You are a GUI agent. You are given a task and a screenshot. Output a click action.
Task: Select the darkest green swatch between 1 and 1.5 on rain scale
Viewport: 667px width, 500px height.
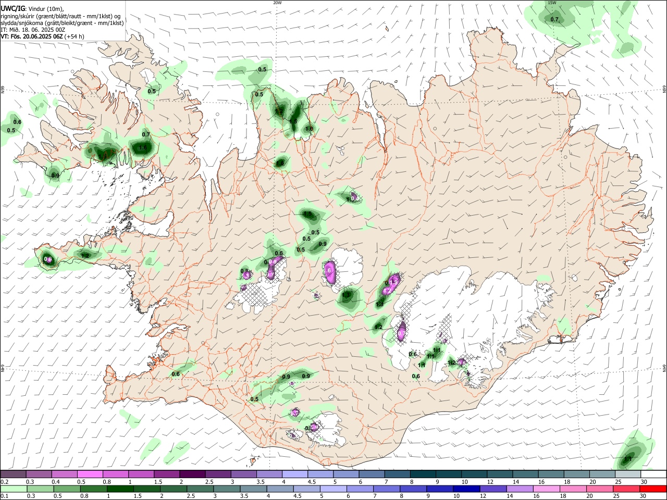point(120,489)
